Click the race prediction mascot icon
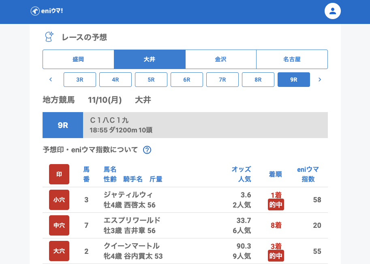 49,37
